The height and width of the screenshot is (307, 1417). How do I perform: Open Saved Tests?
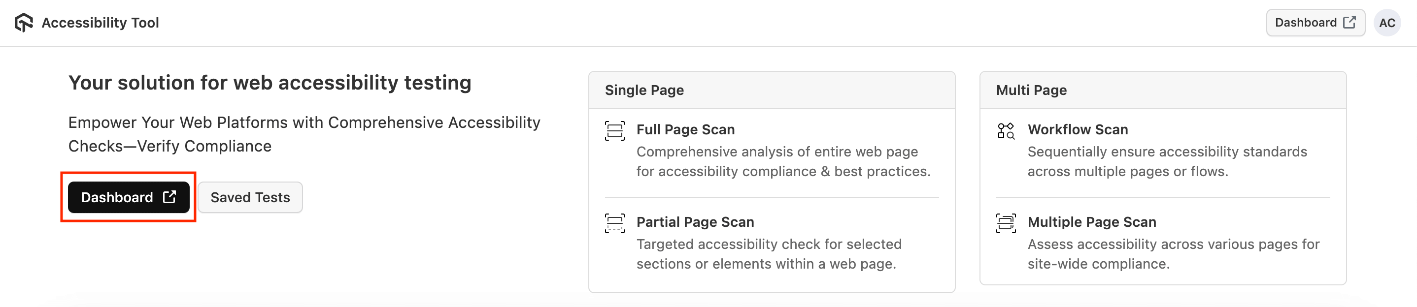250,197
